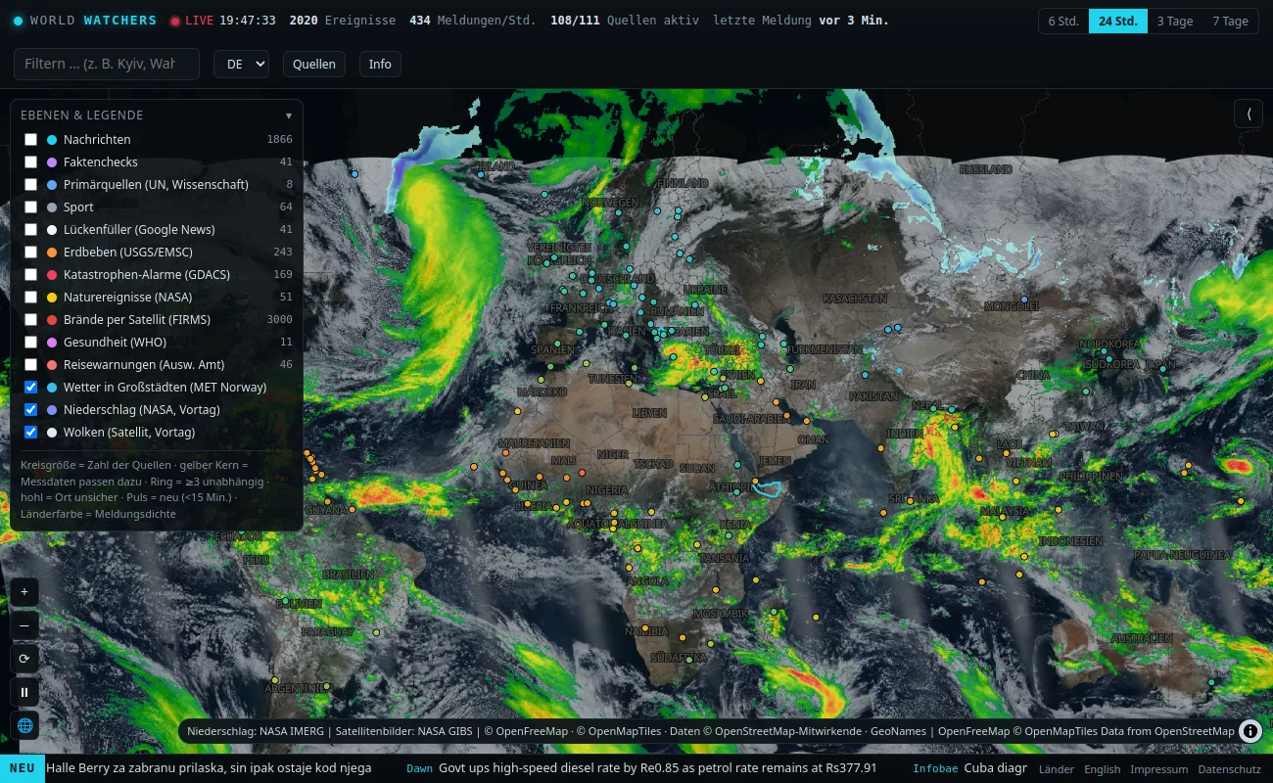Switch to the 7 Tage range
The width and height of the screenshot is (1273, 783).
tap(1230, 21)
